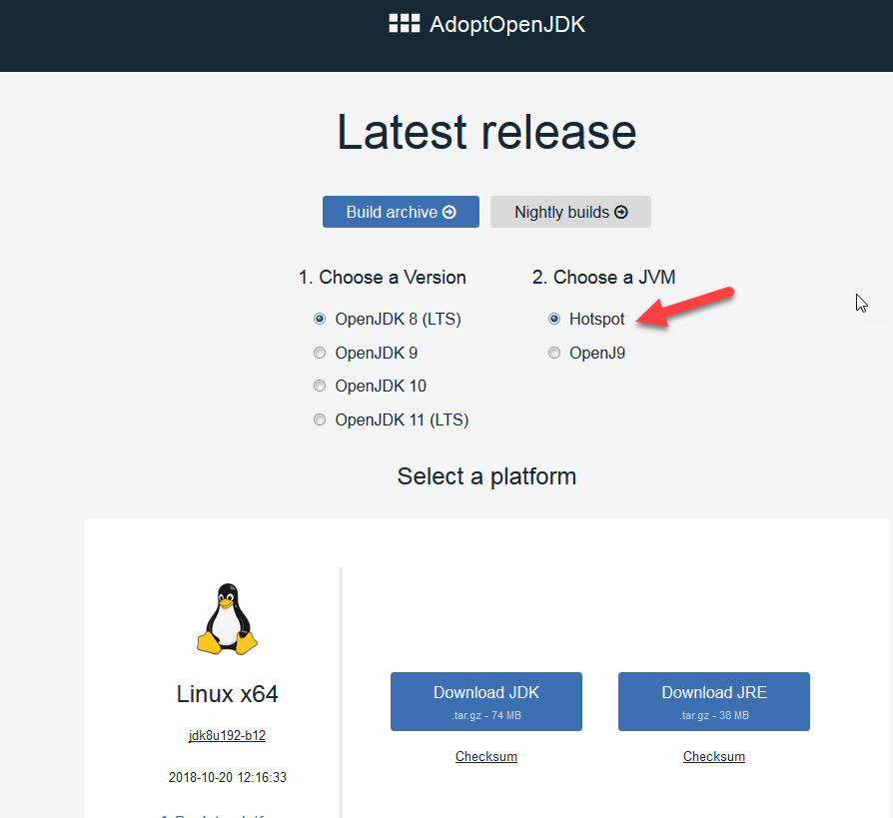
Task: Choose the Hotspot JVM
Action: pos(554,319)
